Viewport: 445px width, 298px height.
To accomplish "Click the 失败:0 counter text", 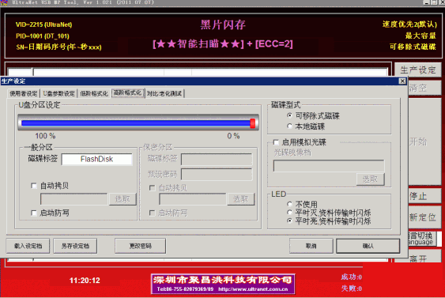I will coord(352,289).
